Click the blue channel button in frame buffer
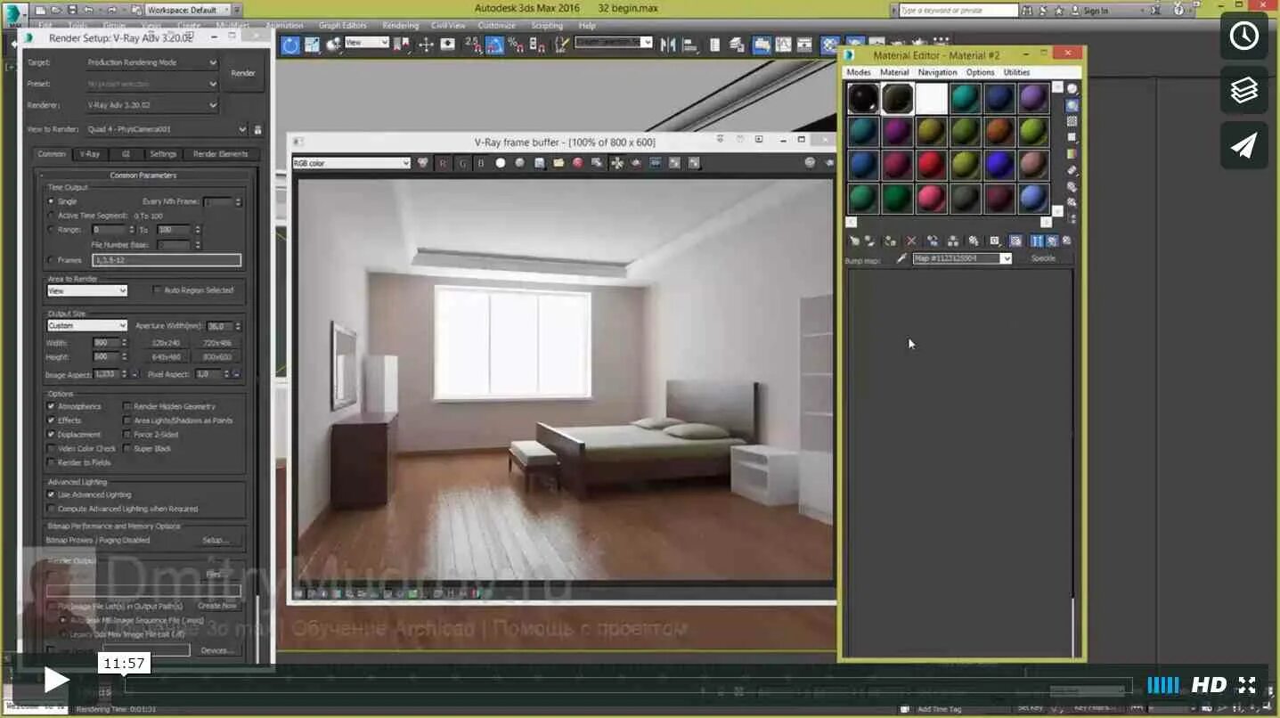 pos(482,163)
